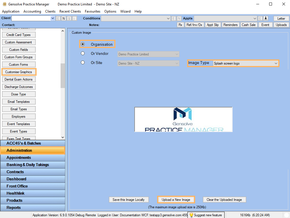The height and width of the screenshot is (218, 290).
Task: Switch to Front Office section
Action: (x=33, y=186)
